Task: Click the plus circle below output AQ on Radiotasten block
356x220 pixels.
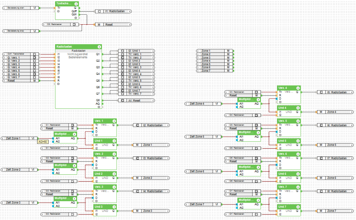Action: pyautogui.click(x=98, y=107)
